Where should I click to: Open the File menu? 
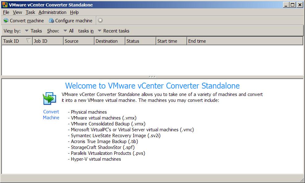tap(6, 12)
